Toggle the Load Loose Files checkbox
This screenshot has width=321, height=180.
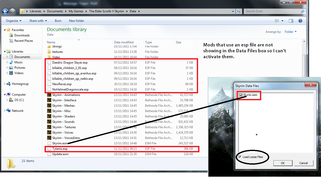tap(240, 157)
